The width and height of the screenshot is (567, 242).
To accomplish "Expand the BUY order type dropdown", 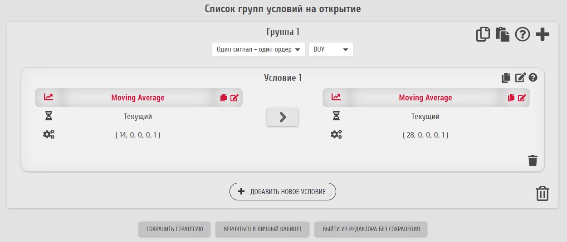I will point(331,50).
